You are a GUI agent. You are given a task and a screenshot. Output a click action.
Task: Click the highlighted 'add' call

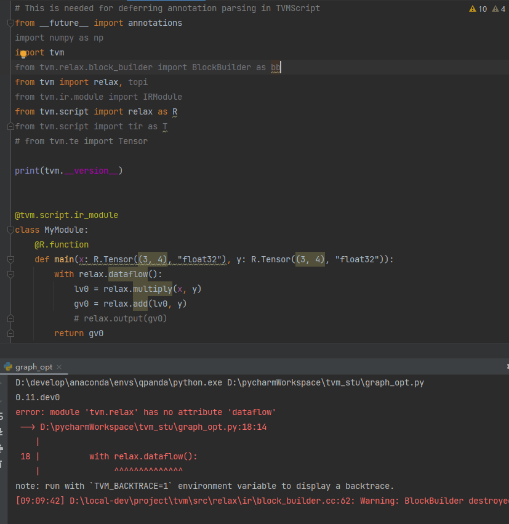coord(140,304)
